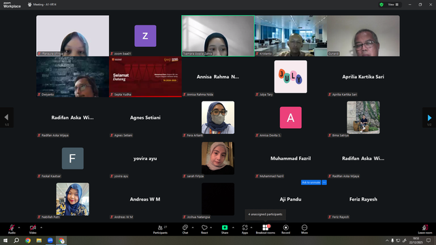Image resolution: width=436 pixels, height=245 pixels.
Task: Show hidden system tray icons
Action: 387,240
